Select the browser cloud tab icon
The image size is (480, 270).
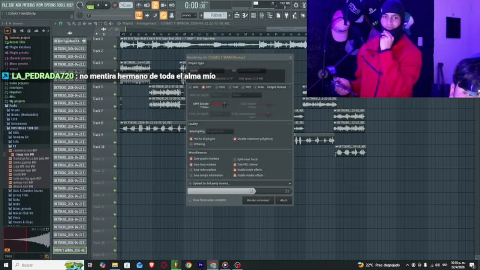click(36, 31)
